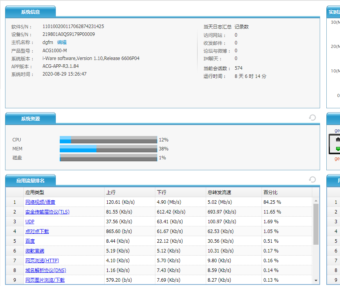Screen dimensions: 340x286
Task: Open the 网页图片浏览/下载 link
Action: 45,280
